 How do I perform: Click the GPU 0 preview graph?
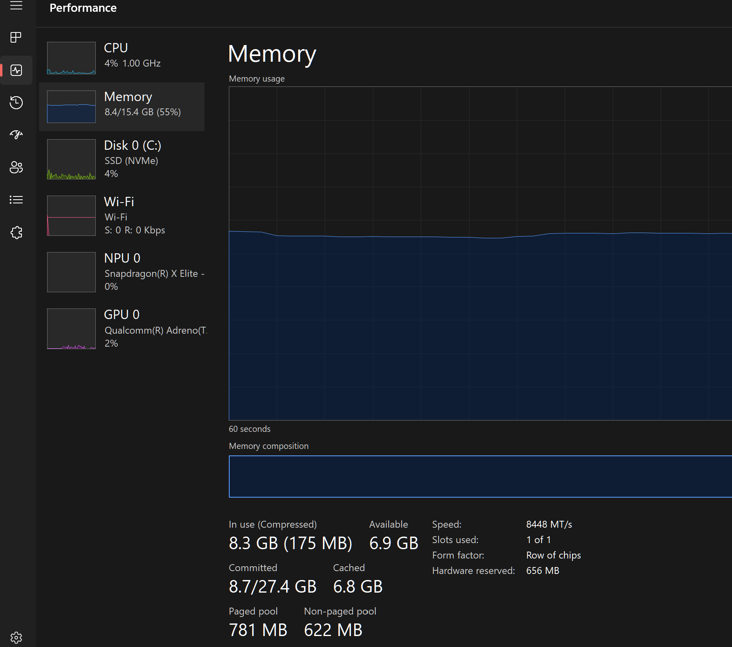pyautogui.click(x=71, y=329)
